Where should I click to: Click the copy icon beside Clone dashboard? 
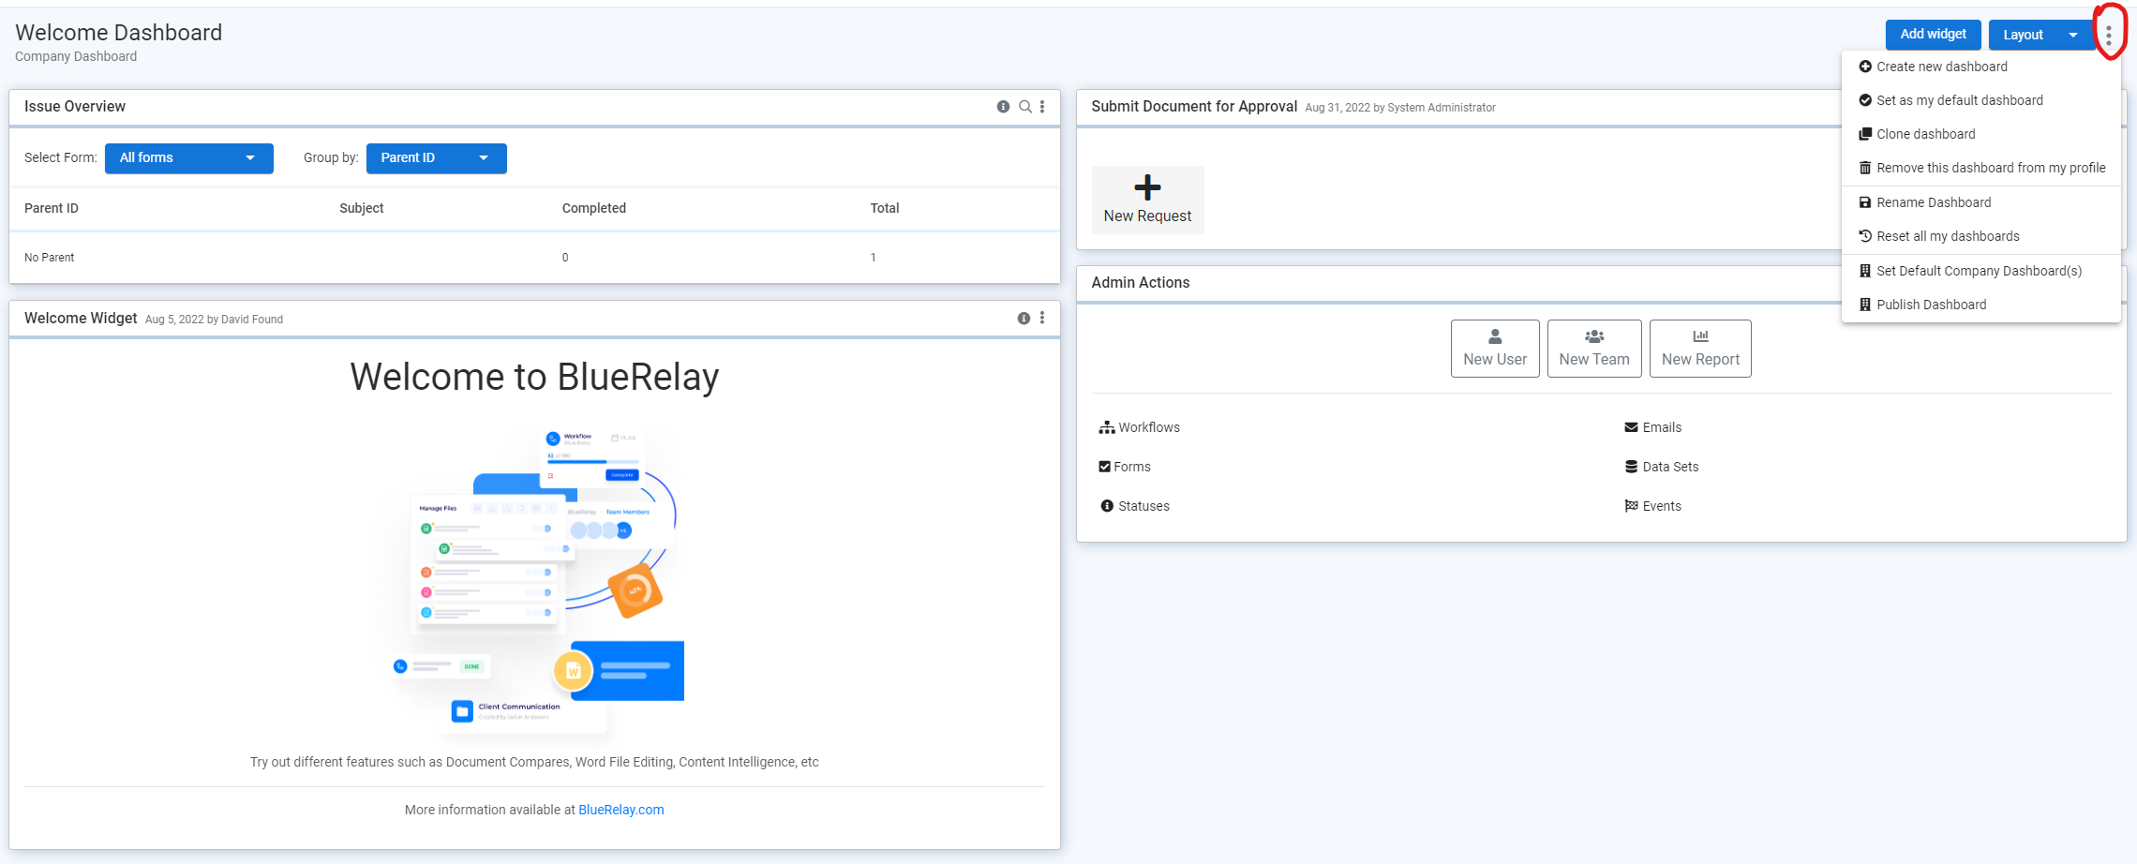(x=1865, y=134)
